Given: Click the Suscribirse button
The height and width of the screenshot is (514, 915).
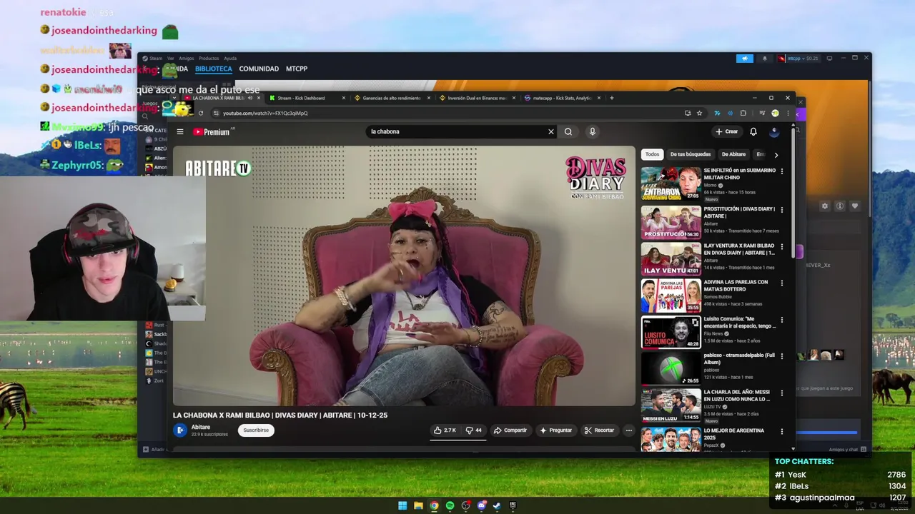Looking at the screenshot, I should point(256,430).
